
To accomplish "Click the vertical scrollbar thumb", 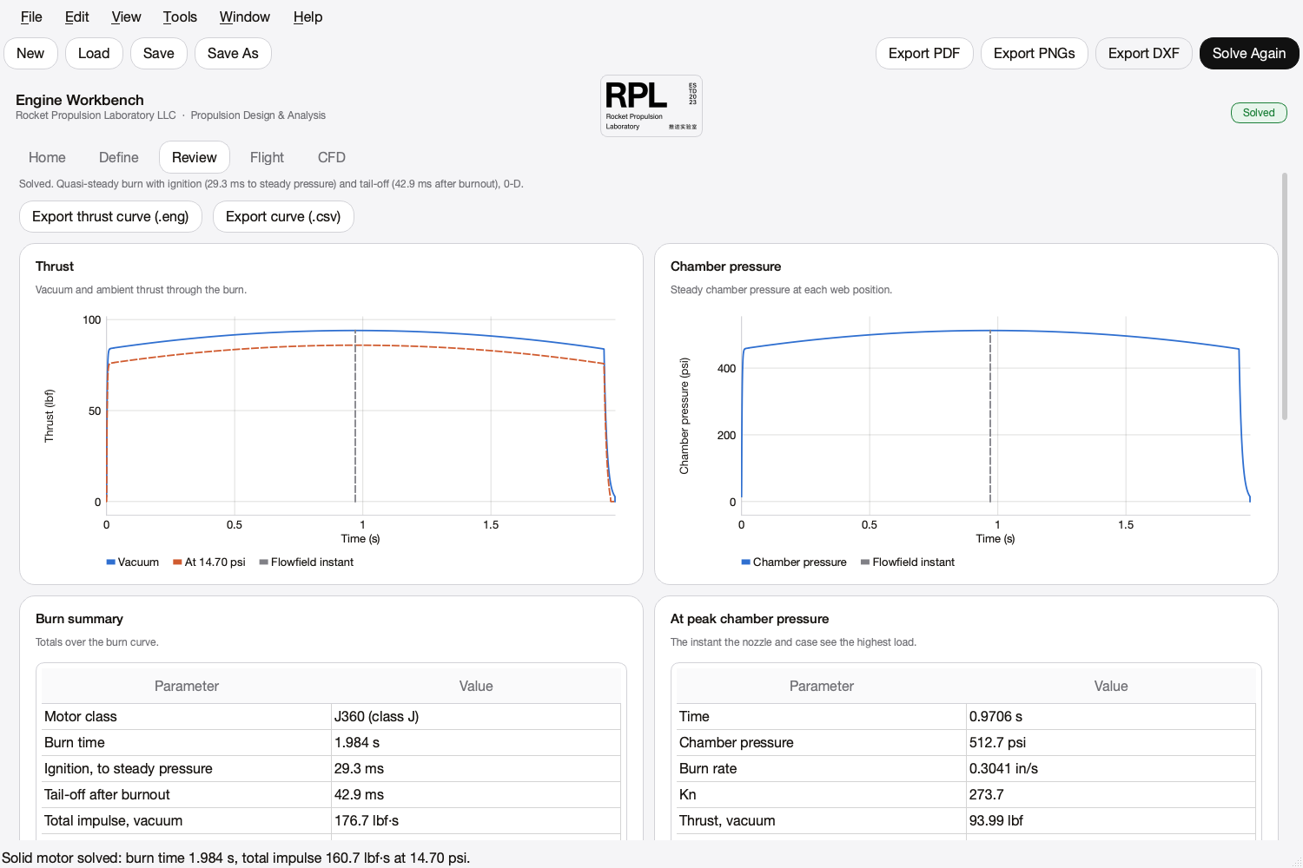I will [x=1285, y=297].
